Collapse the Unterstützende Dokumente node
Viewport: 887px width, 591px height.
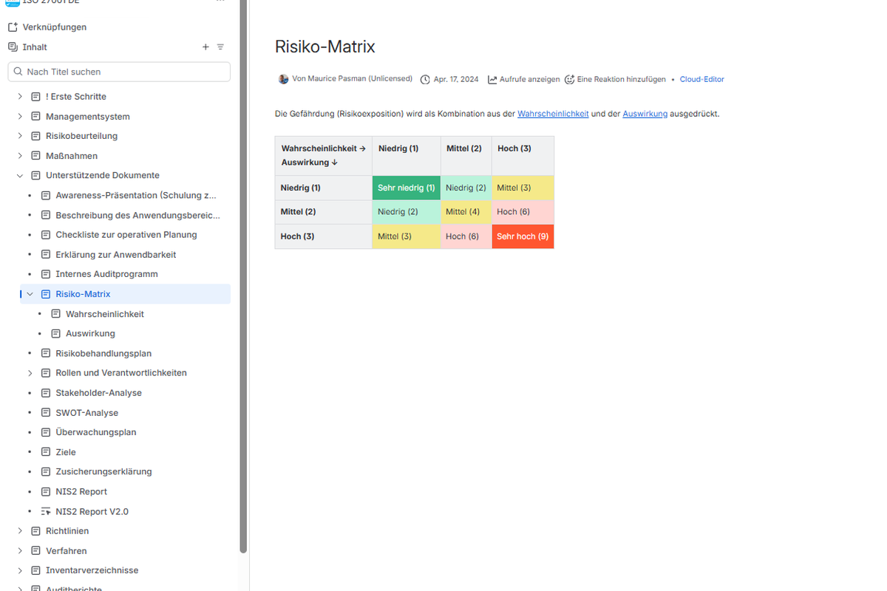pos(20,176)
